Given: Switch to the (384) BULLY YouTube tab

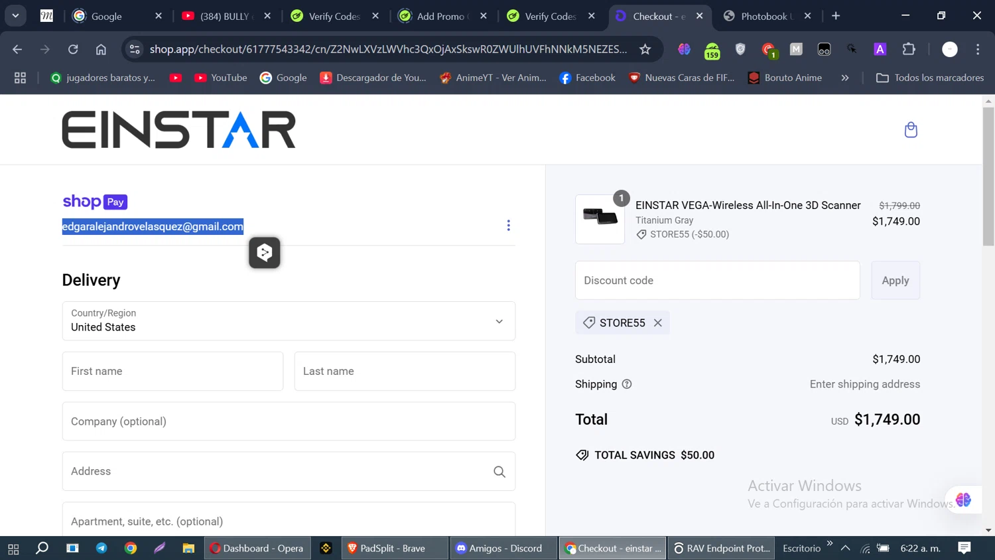Looking at the screenshot, I should (226, 16).
